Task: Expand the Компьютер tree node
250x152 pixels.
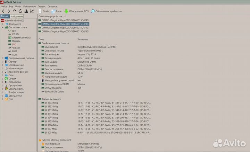Action: [2, 24]
